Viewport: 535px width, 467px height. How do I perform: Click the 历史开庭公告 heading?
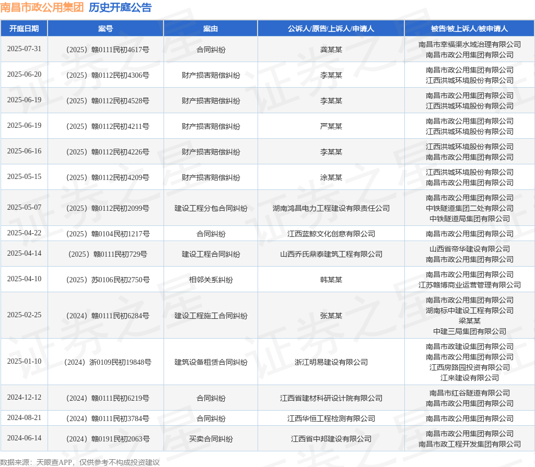point(120,7)
